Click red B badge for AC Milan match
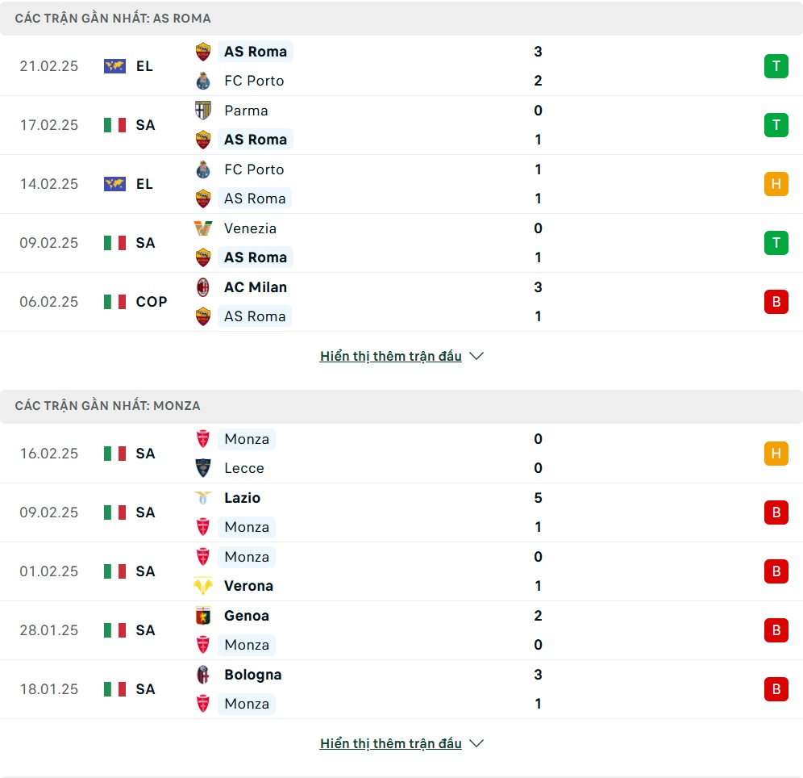The width and height of the screenshot is (803, 778). point(776,302)
